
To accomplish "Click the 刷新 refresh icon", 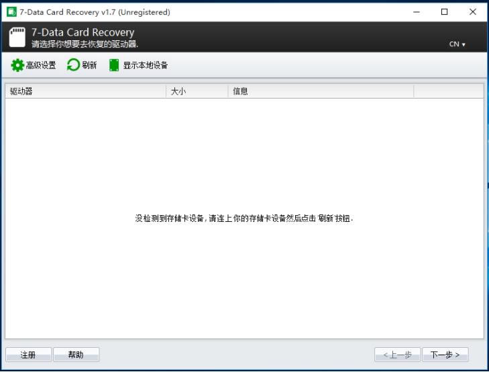I will [74, 65].
